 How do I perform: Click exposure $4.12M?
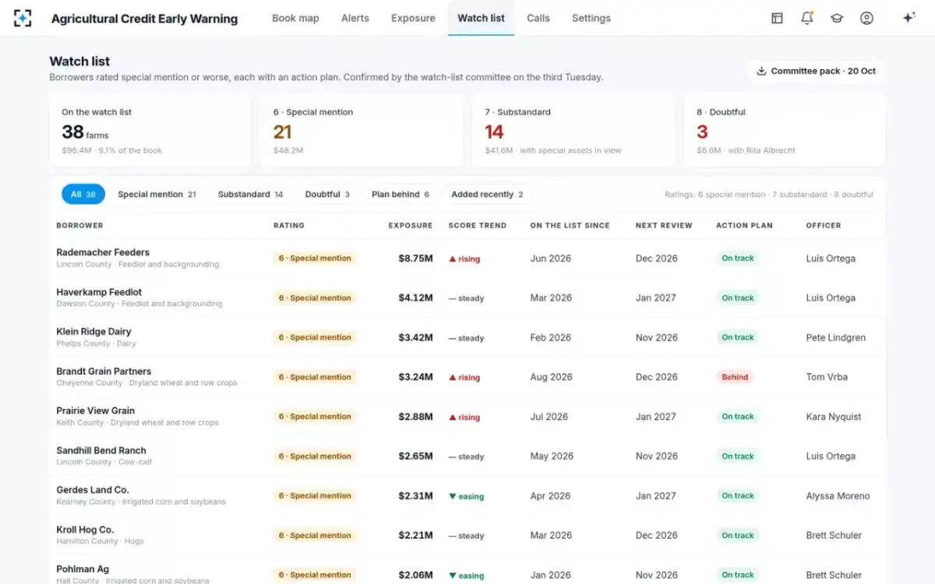coord(415,297)
